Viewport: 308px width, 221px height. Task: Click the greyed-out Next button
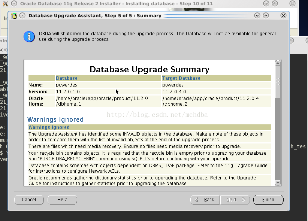pos(235,200)
